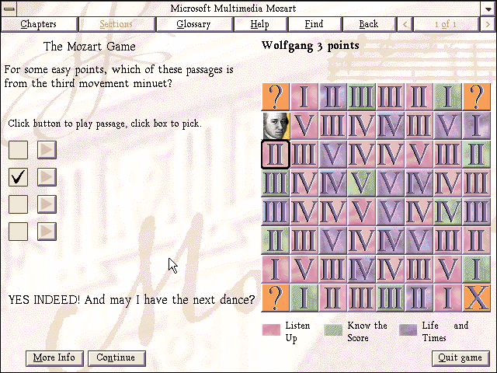Viewport: 497px width, 373px height.
Task: Pick the fourth passage checkbox
Action: click(18, 232)
